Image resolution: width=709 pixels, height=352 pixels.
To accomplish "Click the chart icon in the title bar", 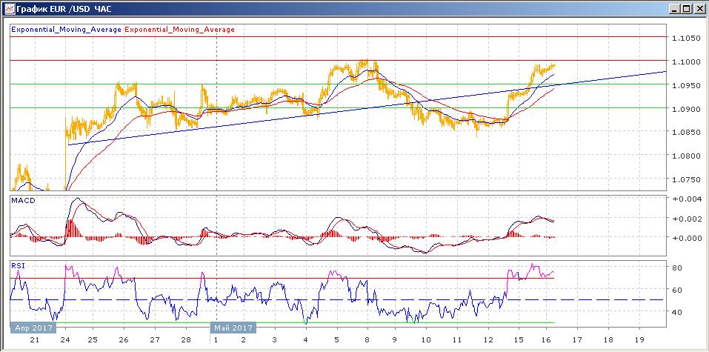I will (7, 9).
